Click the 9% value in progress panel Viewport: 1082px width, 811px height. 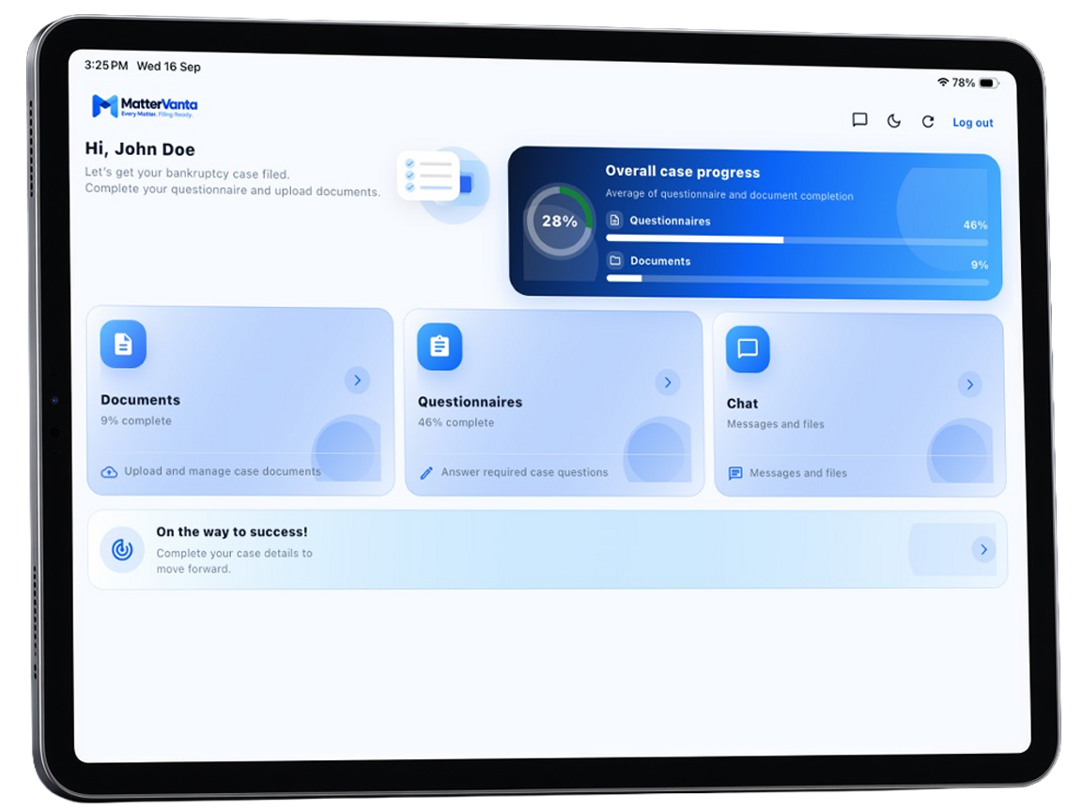point(980,265)
